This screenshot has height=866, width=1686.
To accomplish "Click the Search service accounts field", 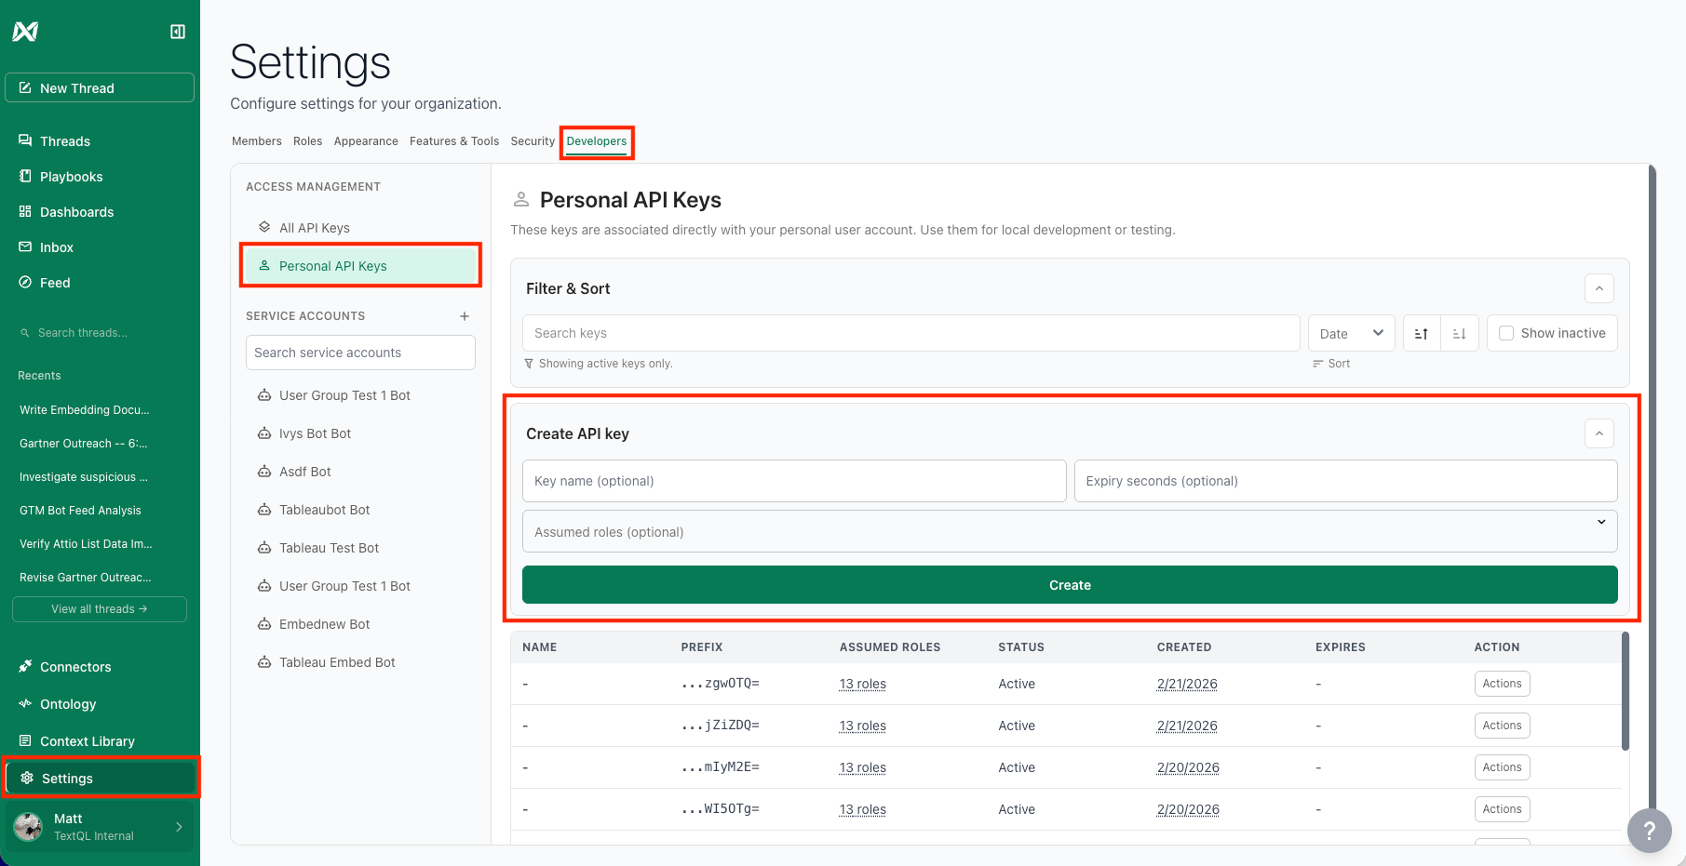I will tap(360, 353).
